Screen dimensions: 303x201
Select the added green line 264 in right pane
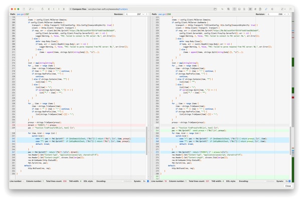click(225, 131)
